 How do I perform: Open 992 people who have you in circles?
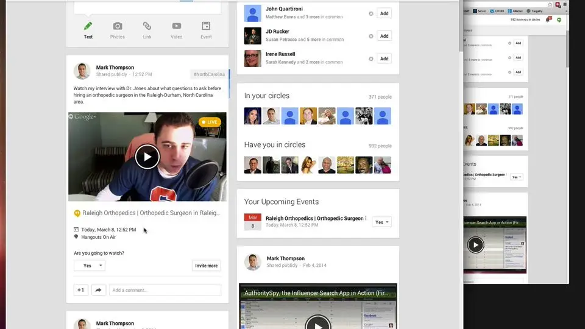coord(380,146)
